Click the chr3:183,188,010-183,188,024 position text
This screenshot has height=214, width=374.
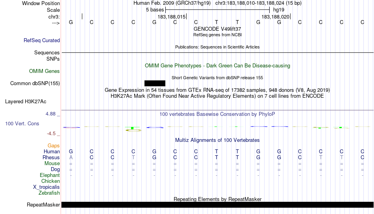(x=258, y=3)
